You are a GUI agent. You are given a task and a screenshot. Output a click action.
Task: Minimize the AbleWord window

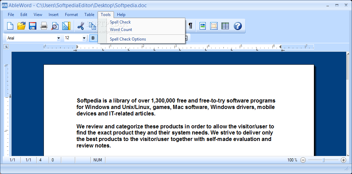tap(328, 5)
